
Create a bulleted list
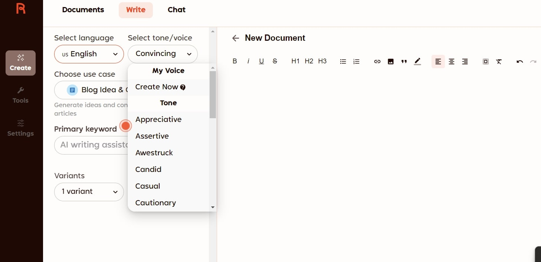[x=343, y=62]
